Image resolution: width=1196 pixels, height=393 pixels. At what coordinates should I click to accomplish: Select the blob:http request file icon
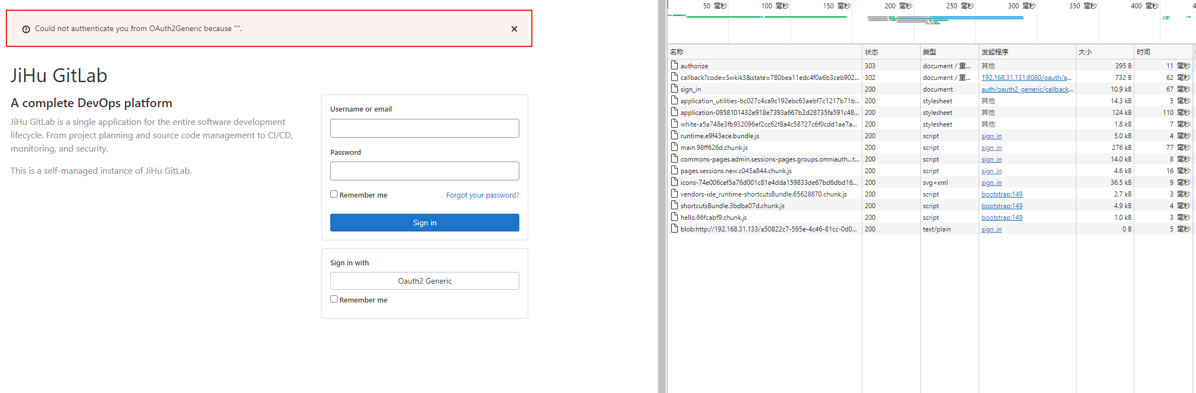[x=674, y=229]
